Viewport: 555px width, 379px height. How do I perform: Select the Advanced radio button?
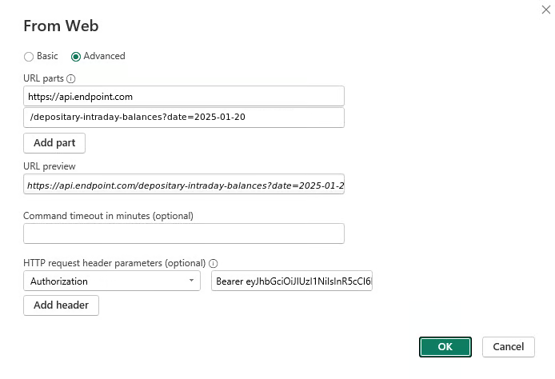tap(76, 57)
